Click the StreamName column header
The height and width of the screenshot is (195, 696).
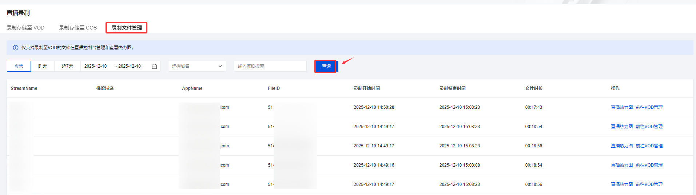pyautogui.click(x=24, y=88)
